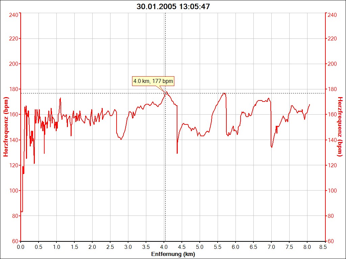Click the chart title 30.01.2005 13:05:47
Viewport: 346px width, 259px height.
tap(173, 7)
